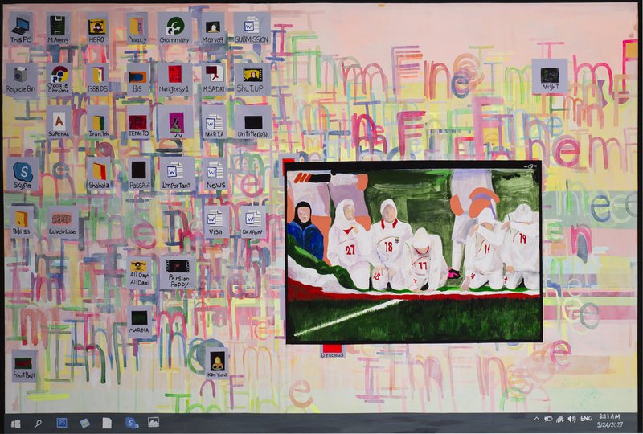
Task: Open the taskbar clock and date
Action: [x=610, y=420]
